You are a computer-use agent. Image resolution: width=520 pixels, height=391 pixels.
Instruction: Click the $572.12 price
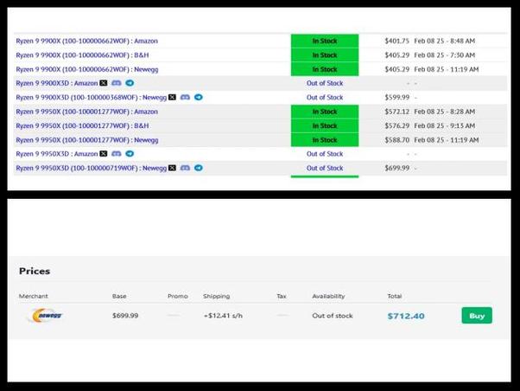(x=397, y=112)
